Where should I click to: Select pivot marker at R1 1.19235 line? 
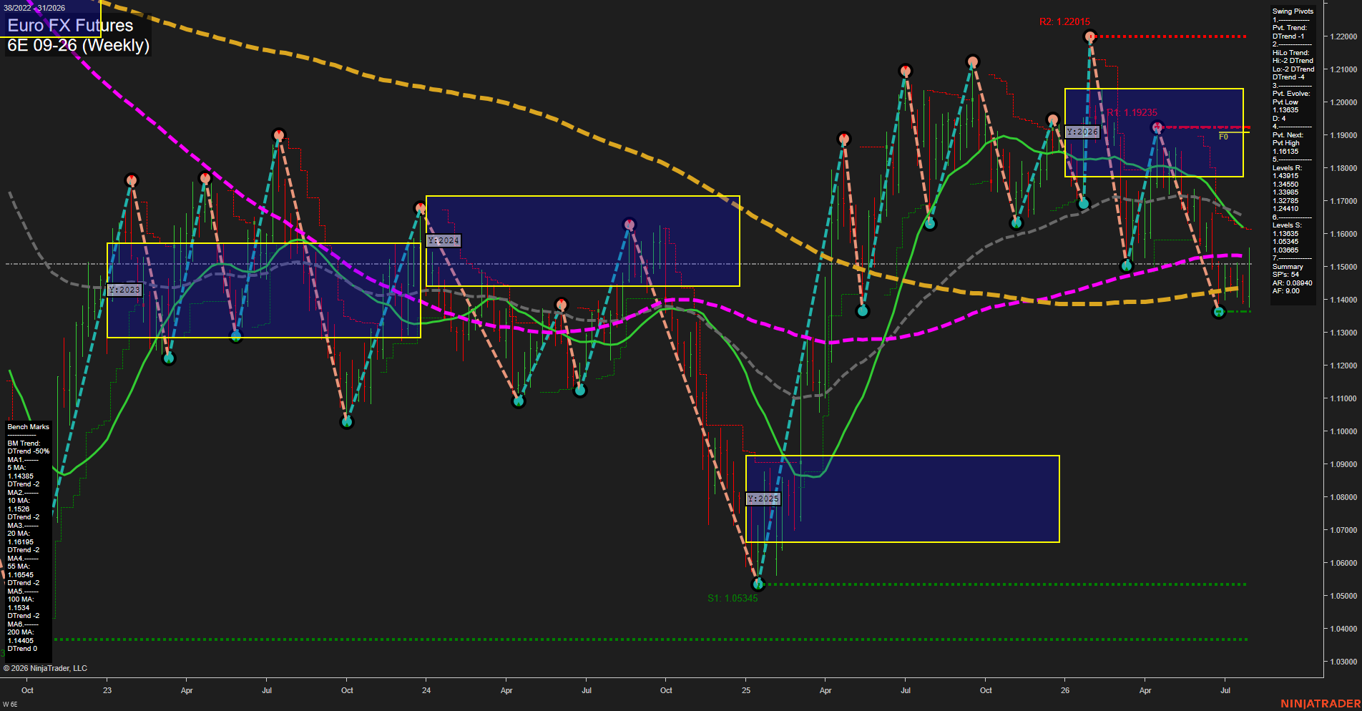[1157, 127]
